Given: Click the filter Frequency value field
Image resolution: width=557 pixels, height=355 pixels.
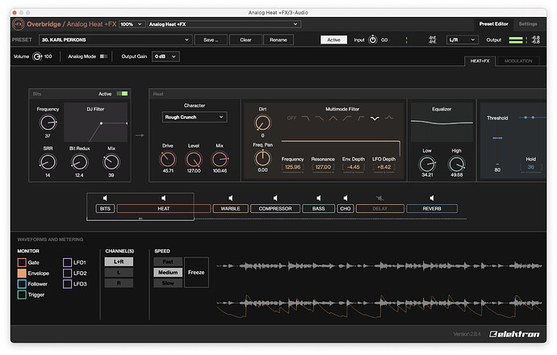Looking at the screenshot, I should tap(292, 167).
